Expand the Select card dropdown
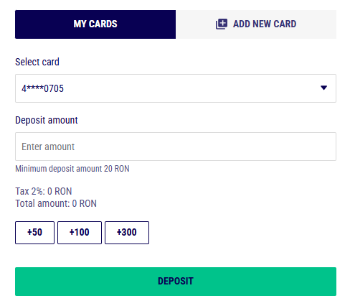The width and height of the screenshot is (350, 306). 176,88
